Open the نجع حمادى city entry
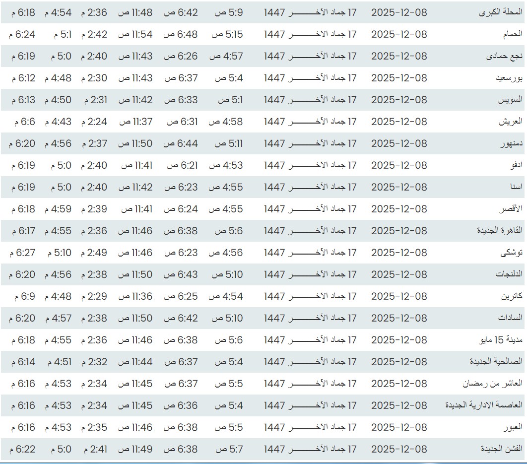The image size is (527, 464). tap(504, 56)
